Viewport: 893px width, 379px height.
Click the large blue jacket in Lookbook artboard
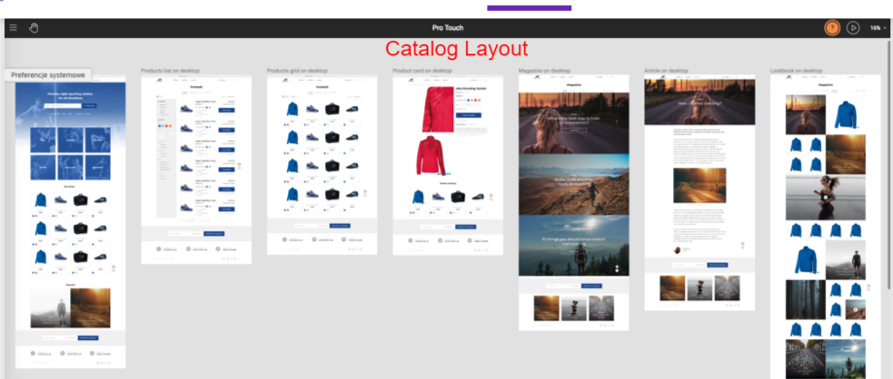pos(845,114)
